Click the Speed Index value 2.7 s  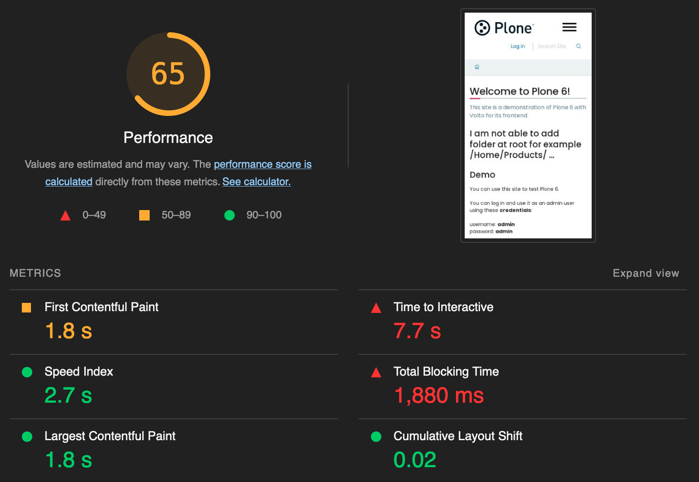click(68, 396)
